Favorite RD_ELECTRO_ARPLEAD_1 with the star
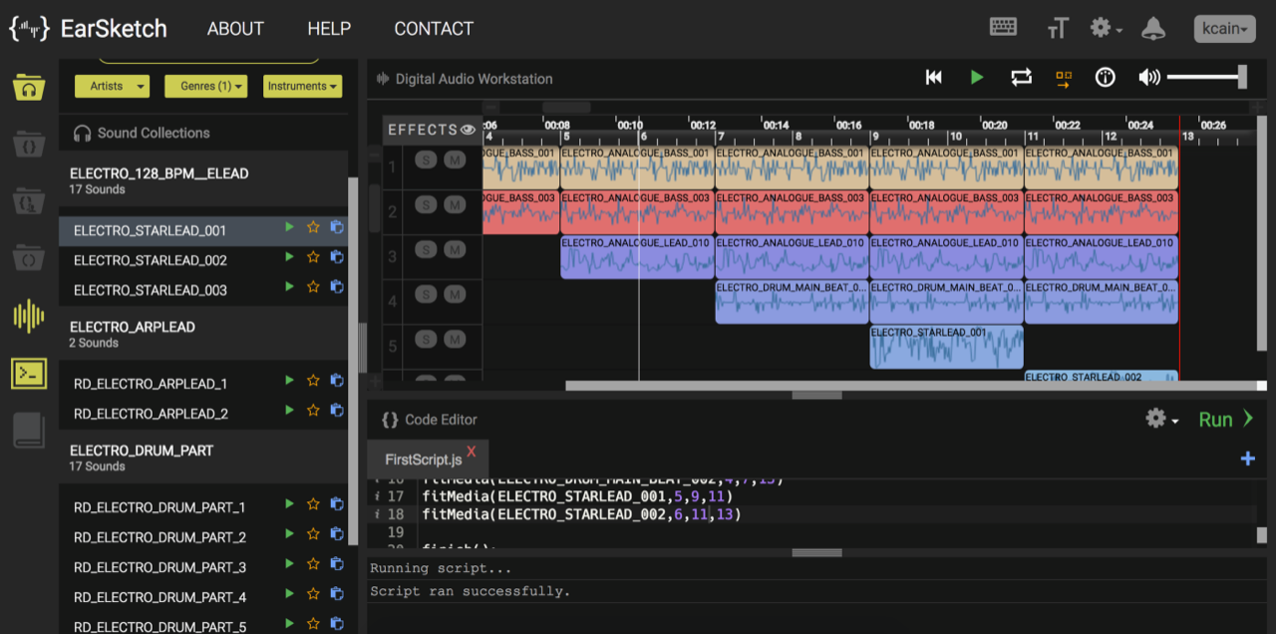Screen dimensions: 1276x634 pos(313,381)
